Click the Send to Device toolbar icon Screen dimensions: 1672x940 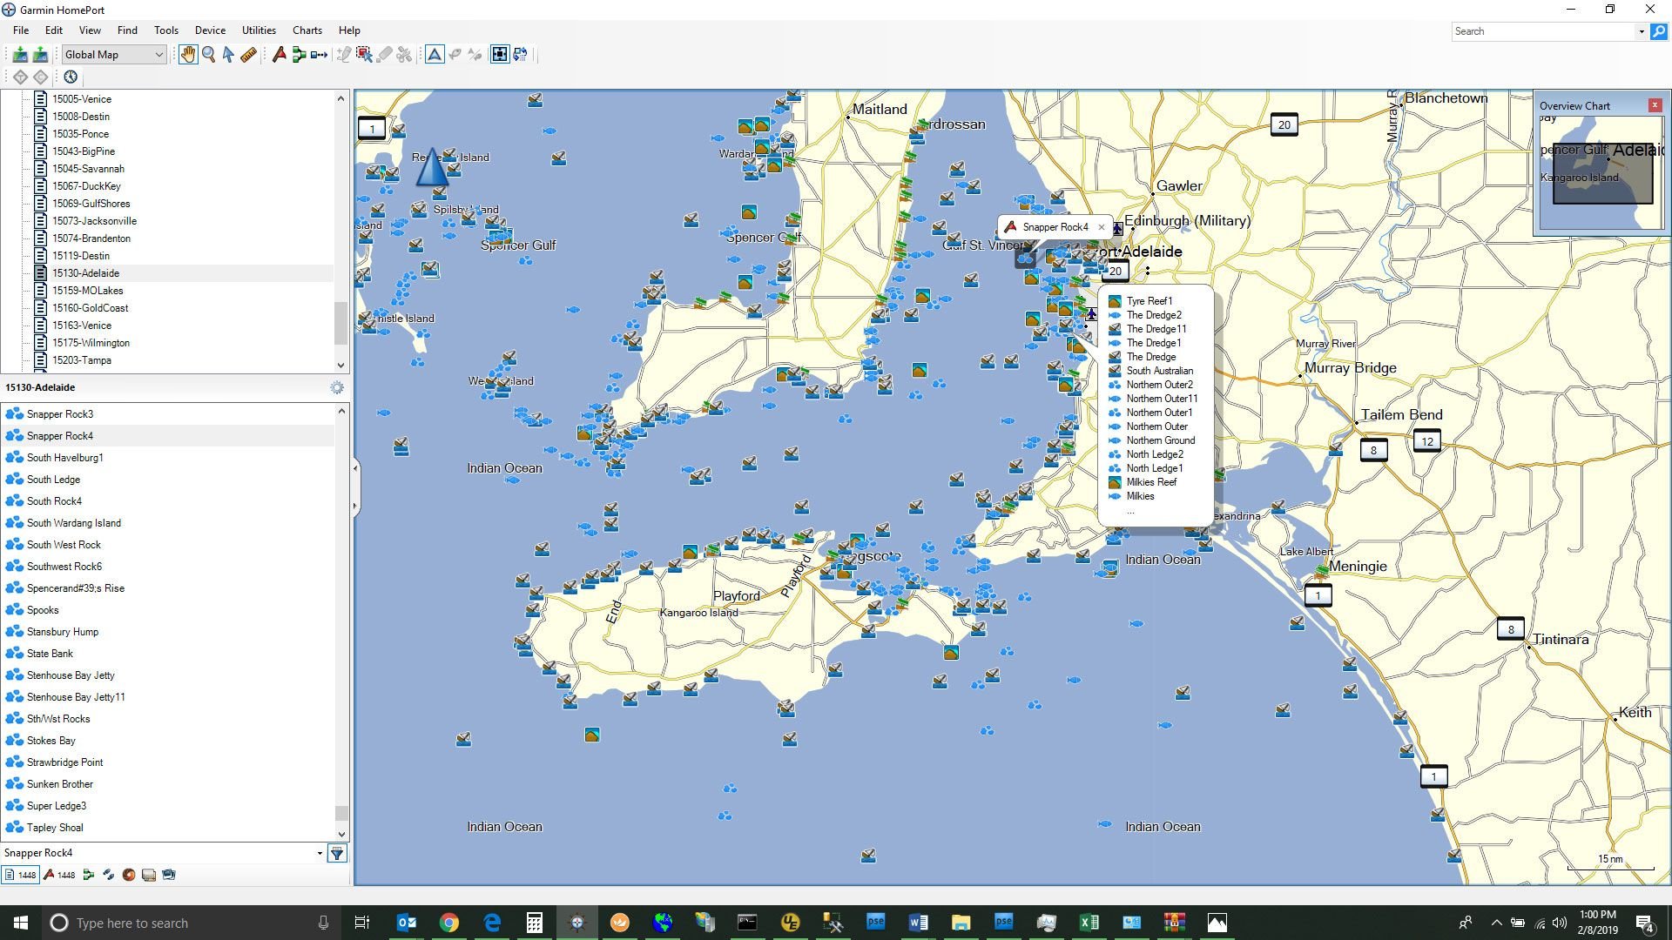coord(40,55)
